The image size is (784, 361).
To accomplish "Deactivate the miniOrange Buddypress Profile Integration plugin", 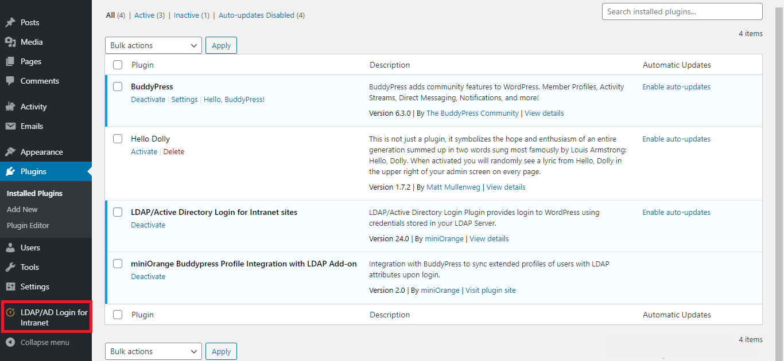I will 148,276.
